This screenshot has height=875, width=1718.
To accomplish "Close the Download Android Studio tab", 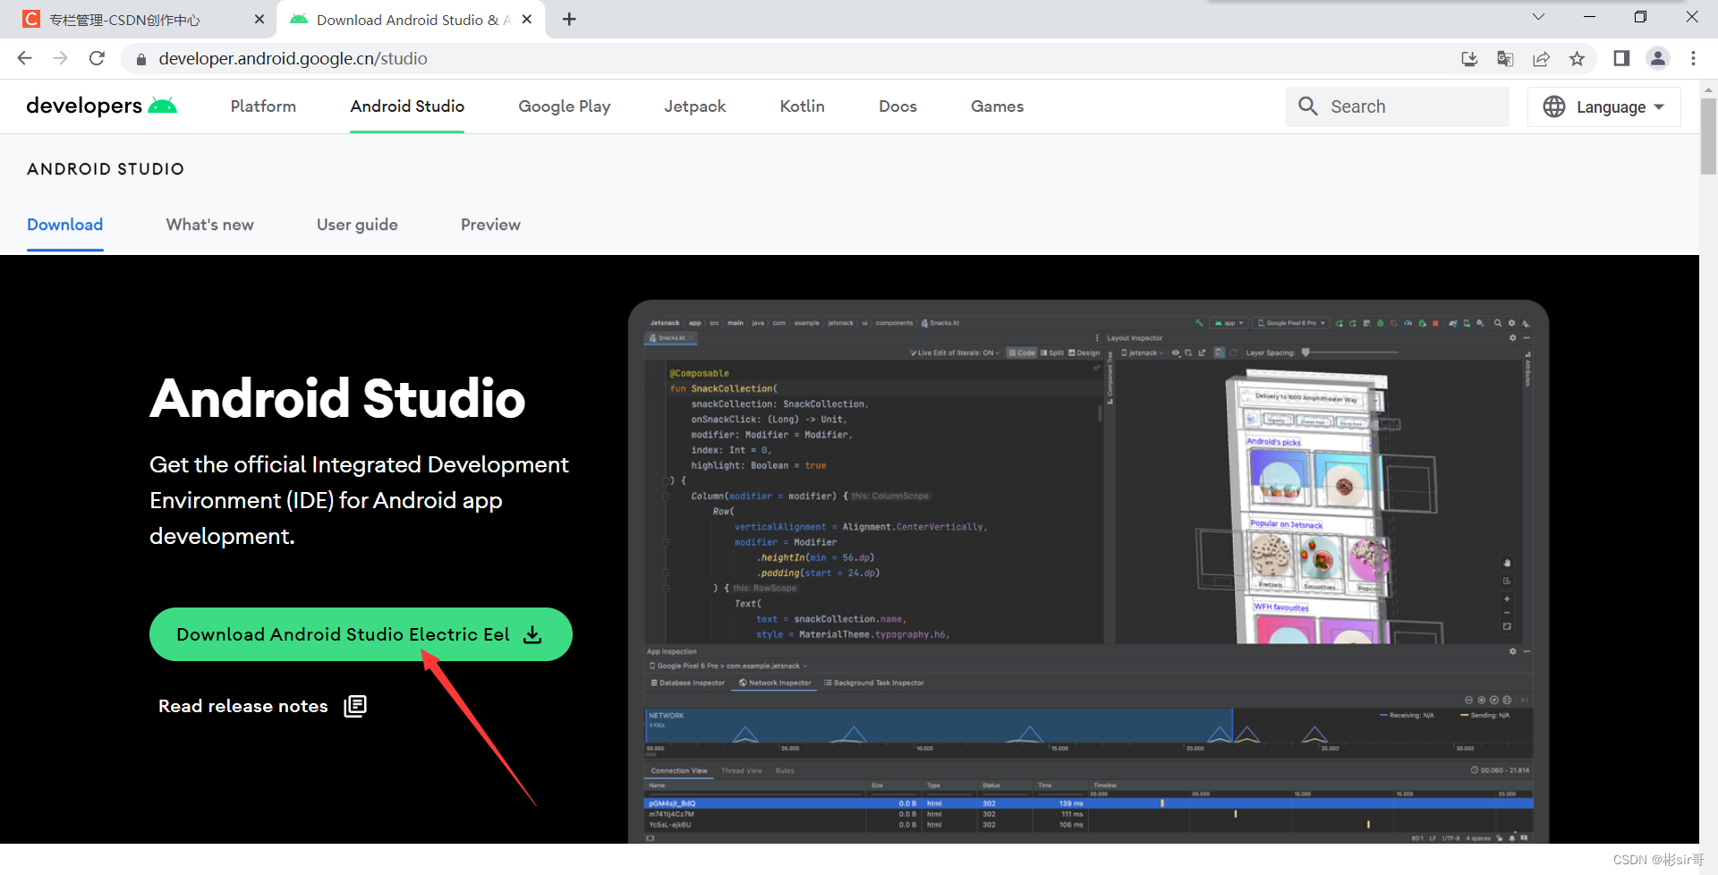I will point(527,19).
